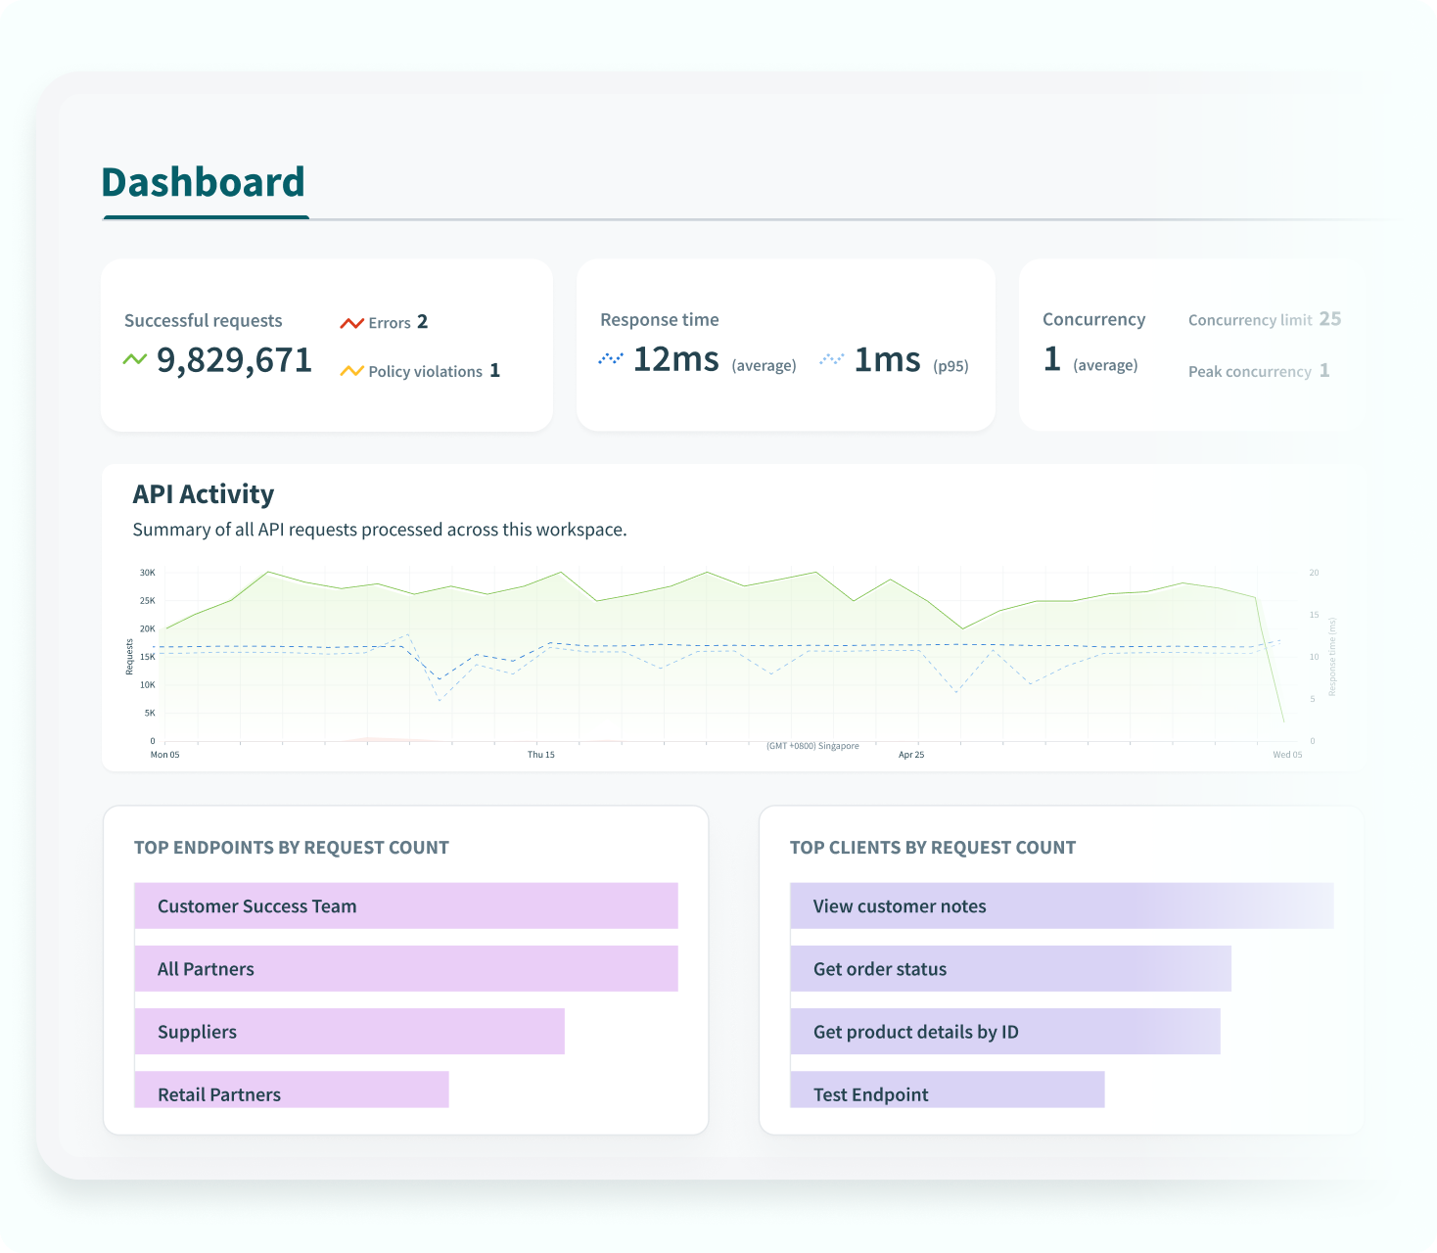Switch to the Dashboard tab
The width and height of the screenshot is (1437, 1253).
point(204,182)
